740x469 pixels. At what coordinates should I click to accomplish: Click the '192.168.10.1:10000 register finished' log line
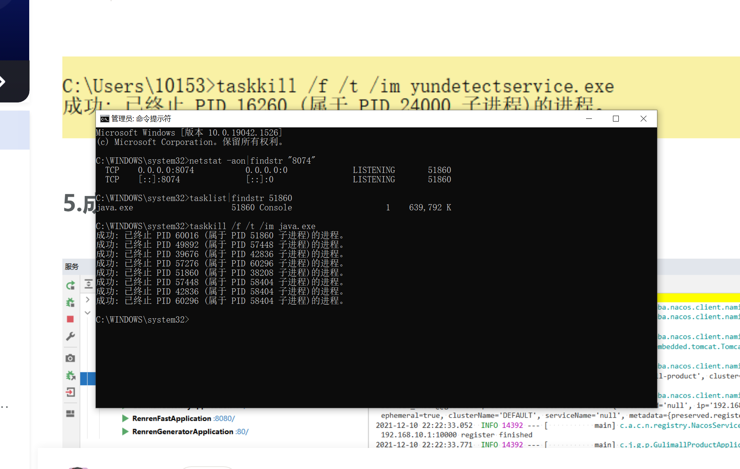pos(457,435)
